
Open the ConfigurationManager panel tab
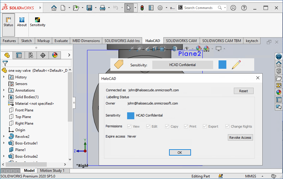pyautogui.click(x=31, y=55)
